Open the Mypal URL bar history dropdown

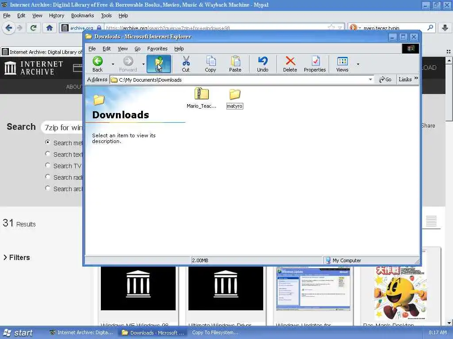click(340, 28)
